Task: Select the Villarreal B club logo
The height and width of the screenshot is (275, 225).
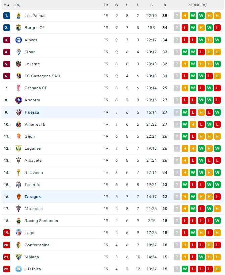Action: tap(18, 124)
